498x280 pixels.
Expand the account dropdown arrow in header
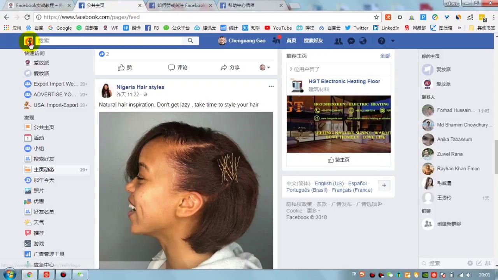pos(393,41)
